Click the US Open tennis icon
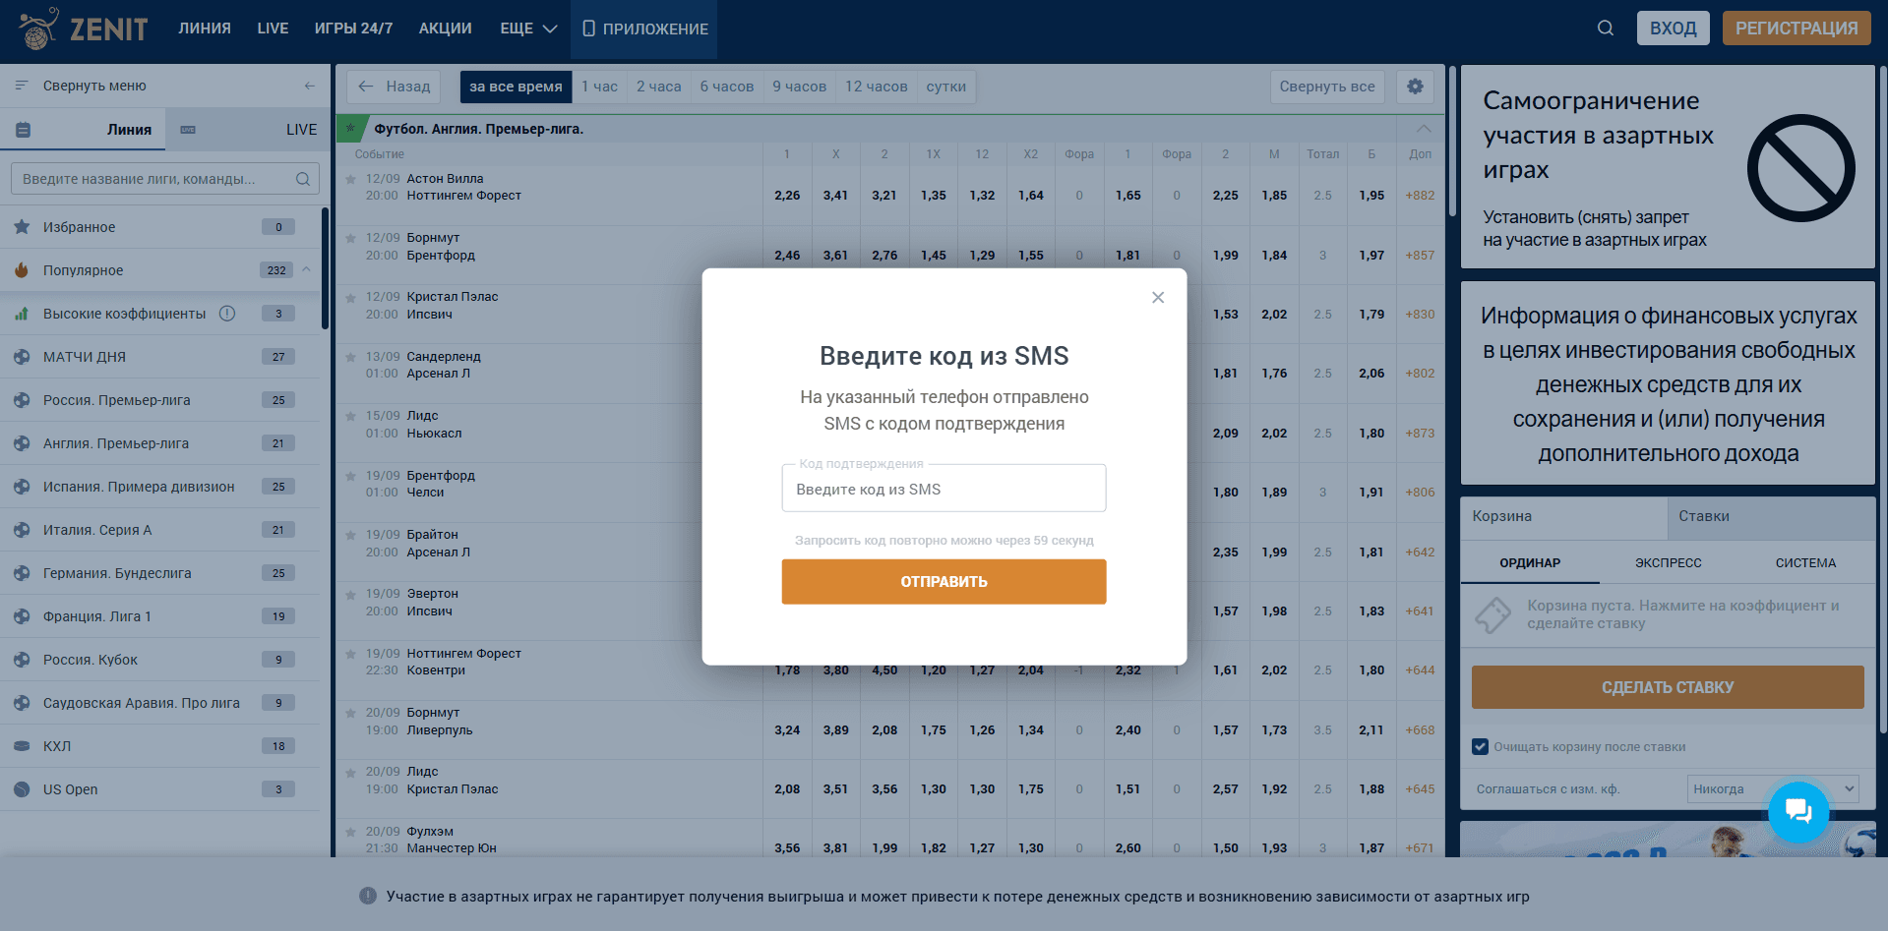Screen dimensions: 1888x931 22,789
